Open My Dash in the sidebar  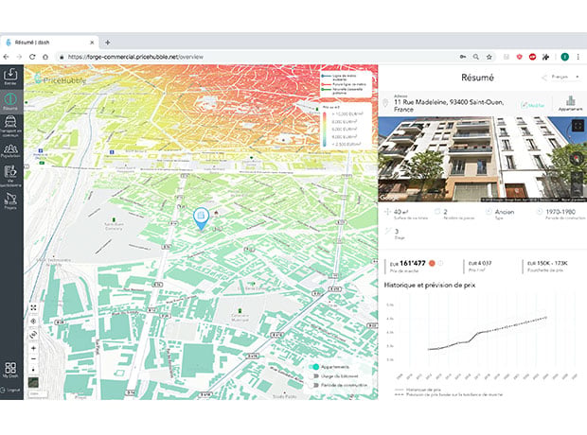point(10,370)
